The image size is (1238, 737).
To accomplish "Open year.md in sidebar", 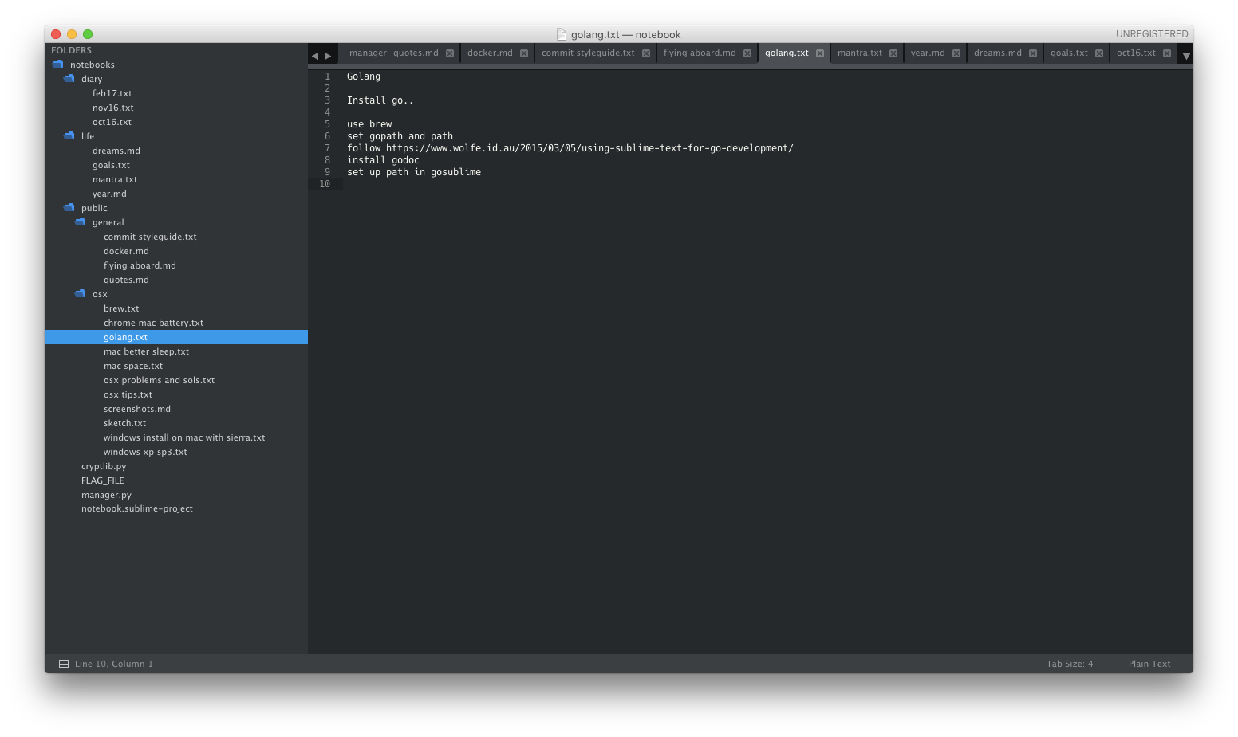I will point(109,194).
